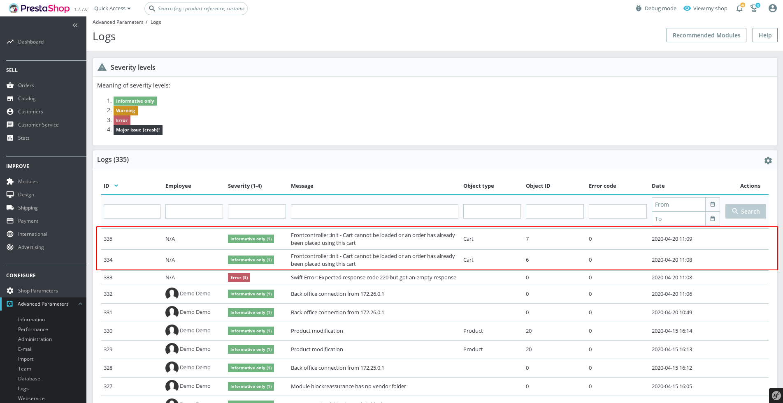This screenshot has width=783, height=403.
Task: Click the Search filter button
Action: tap(746, 212)
